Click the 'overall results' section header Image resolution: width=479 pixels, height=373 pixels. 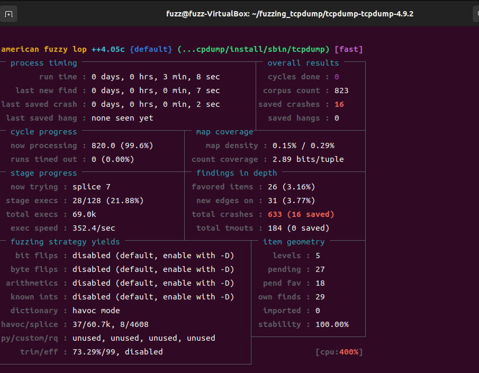tap(303, 63)
